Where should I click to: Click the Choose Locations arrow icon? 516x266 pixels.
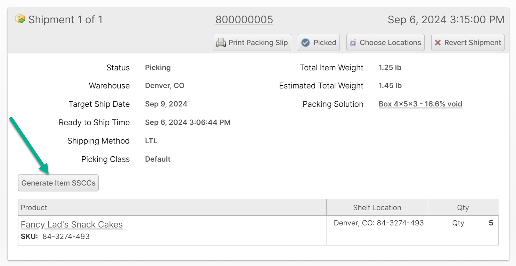pyautogui.click(x=353, y=43)
